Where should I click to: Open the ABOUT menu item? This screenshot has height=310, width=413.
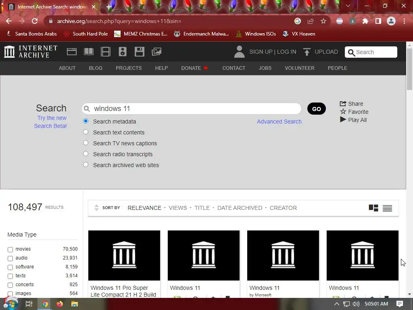[x=67, y=68]
